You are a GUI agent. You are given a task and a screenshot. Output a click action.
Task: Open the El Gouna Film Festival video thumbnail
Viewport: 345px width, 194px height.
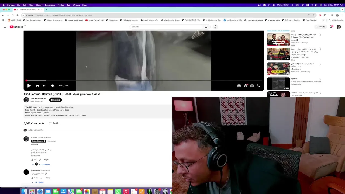coord(278,39)
